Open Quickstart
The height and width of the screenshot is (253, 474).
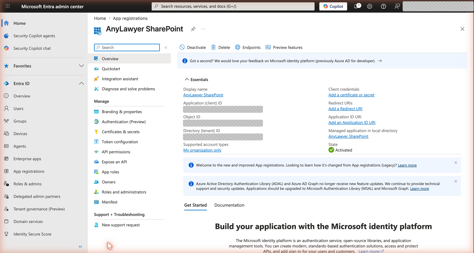[111, 69]
